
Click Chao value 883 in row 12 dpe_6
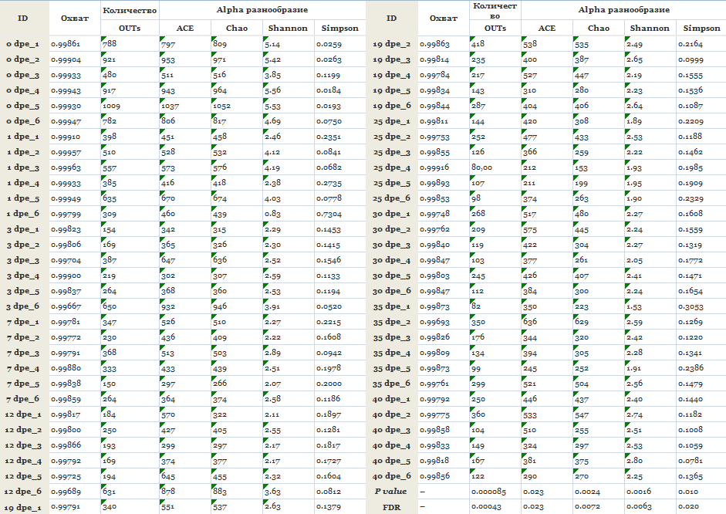[x=220, y=492]
